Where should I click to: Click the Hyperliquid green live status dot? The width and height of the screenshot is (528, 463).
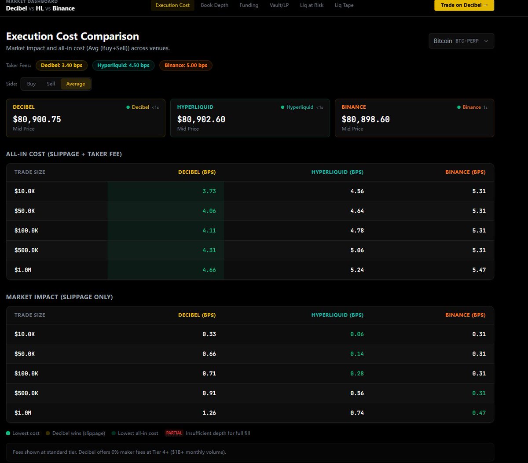[282, 107]
